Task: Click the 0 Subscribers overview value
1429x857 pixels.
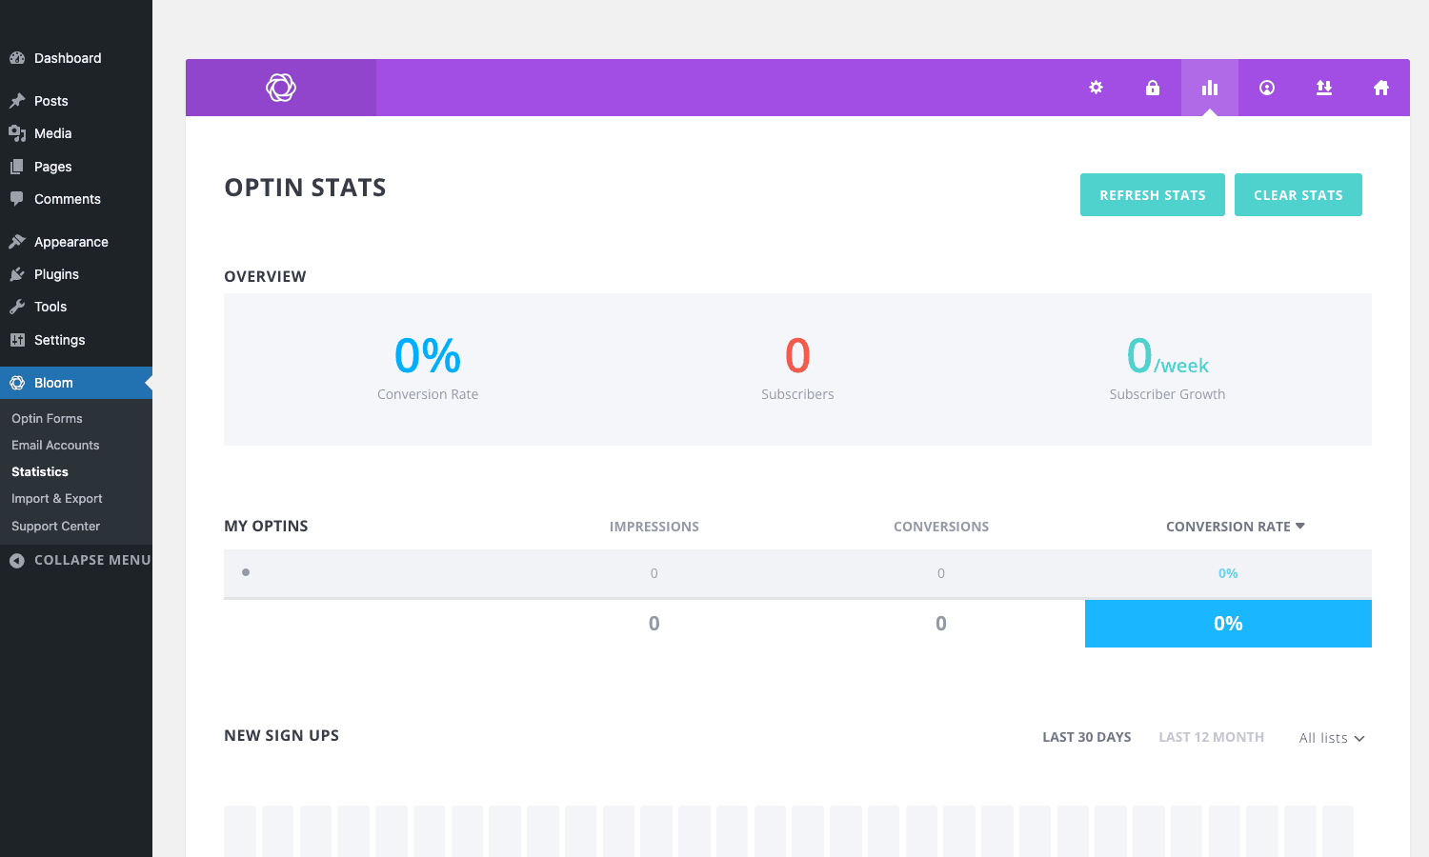Action: (797, 356)
